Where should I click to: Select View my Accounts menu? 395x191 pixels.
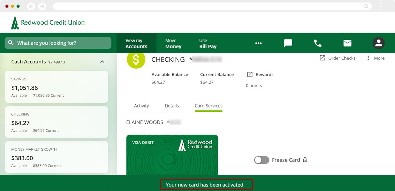136,43
